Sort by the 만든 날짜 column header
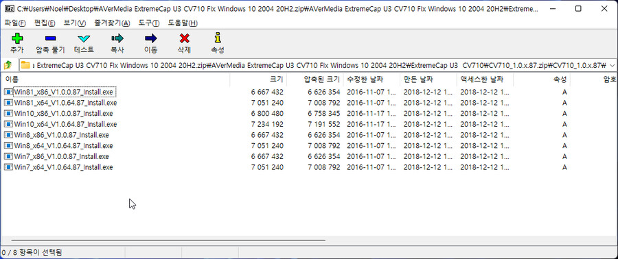This screenshot has width=618, height=259. tap(428, 79)
